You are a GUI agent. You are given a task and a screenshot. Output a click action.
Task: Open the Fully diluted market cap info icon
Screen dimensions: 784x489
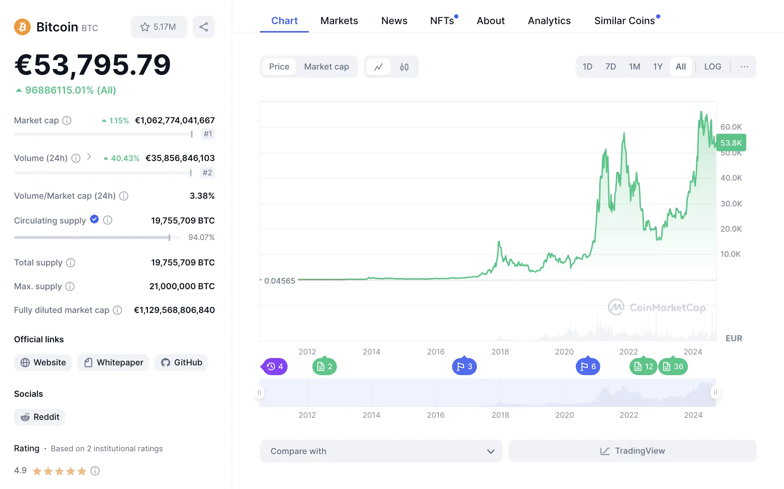(x=117, y=310)
